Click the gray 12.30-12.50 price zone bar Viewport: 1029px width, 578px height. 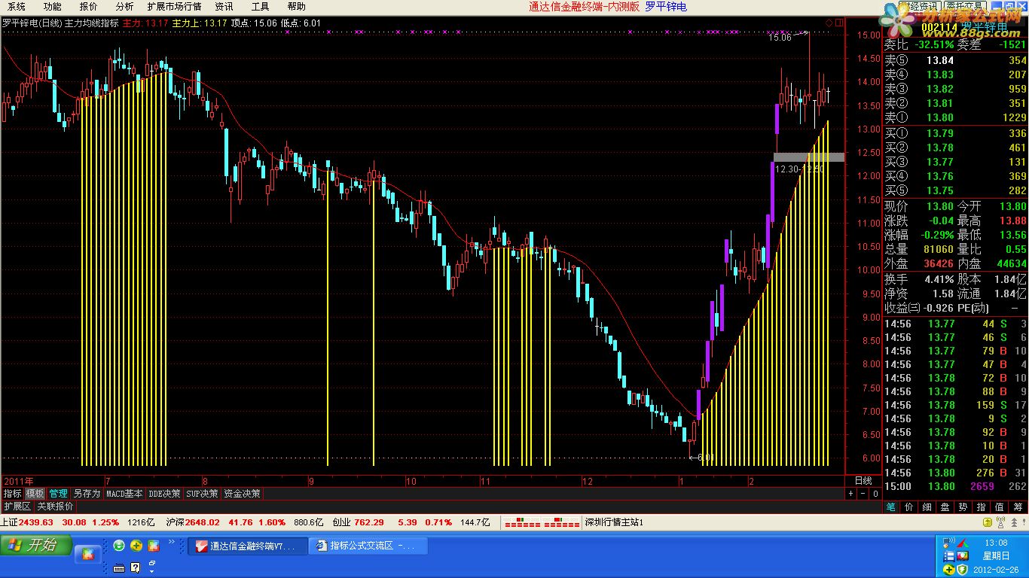(x=809, y=157)
